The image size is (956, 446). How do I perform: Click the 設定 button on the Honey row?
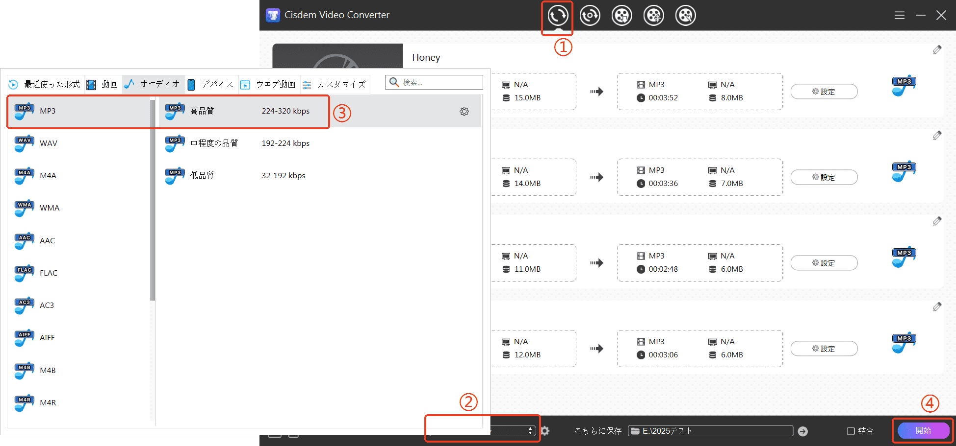click(x=824, y=92)
